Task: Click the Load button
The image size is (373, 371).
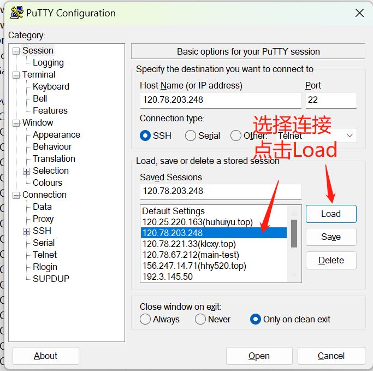Action: [x=331, y=214]
